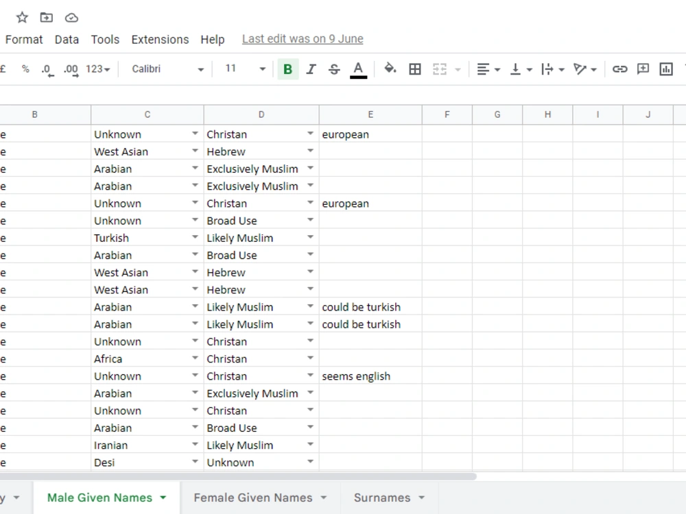Viewport: 686px width, 514px height.
Task: Format as currency pound icon
Action: (3, 69)
